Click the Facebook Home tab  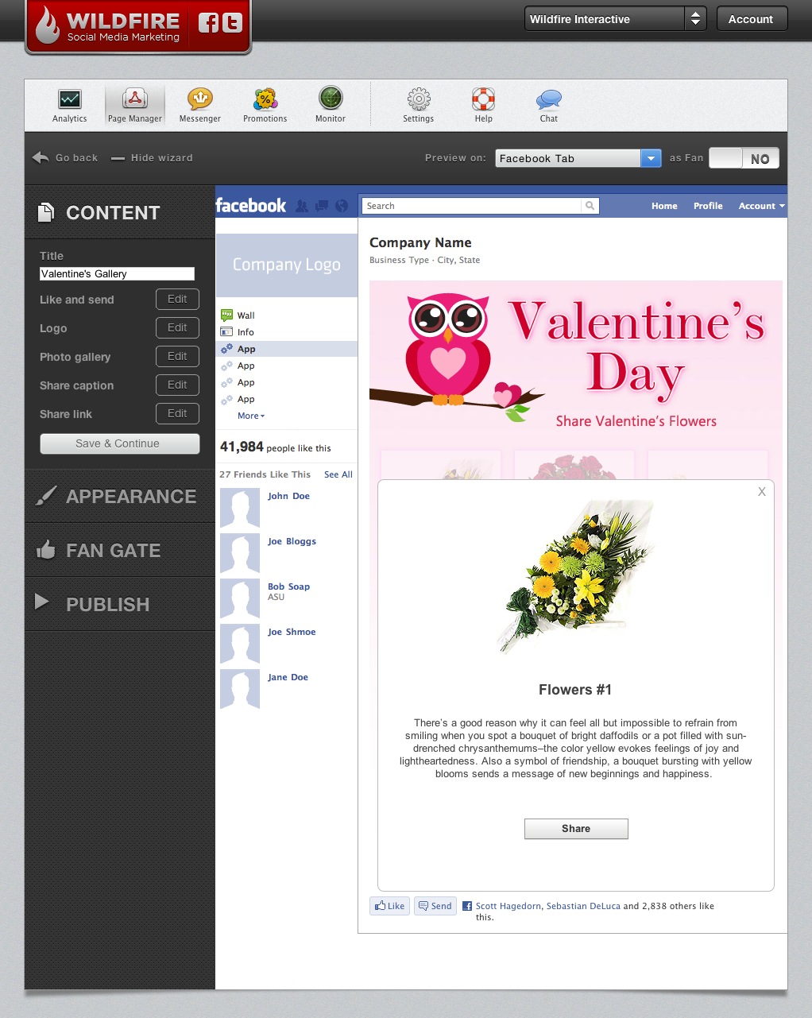coord(664,206)
